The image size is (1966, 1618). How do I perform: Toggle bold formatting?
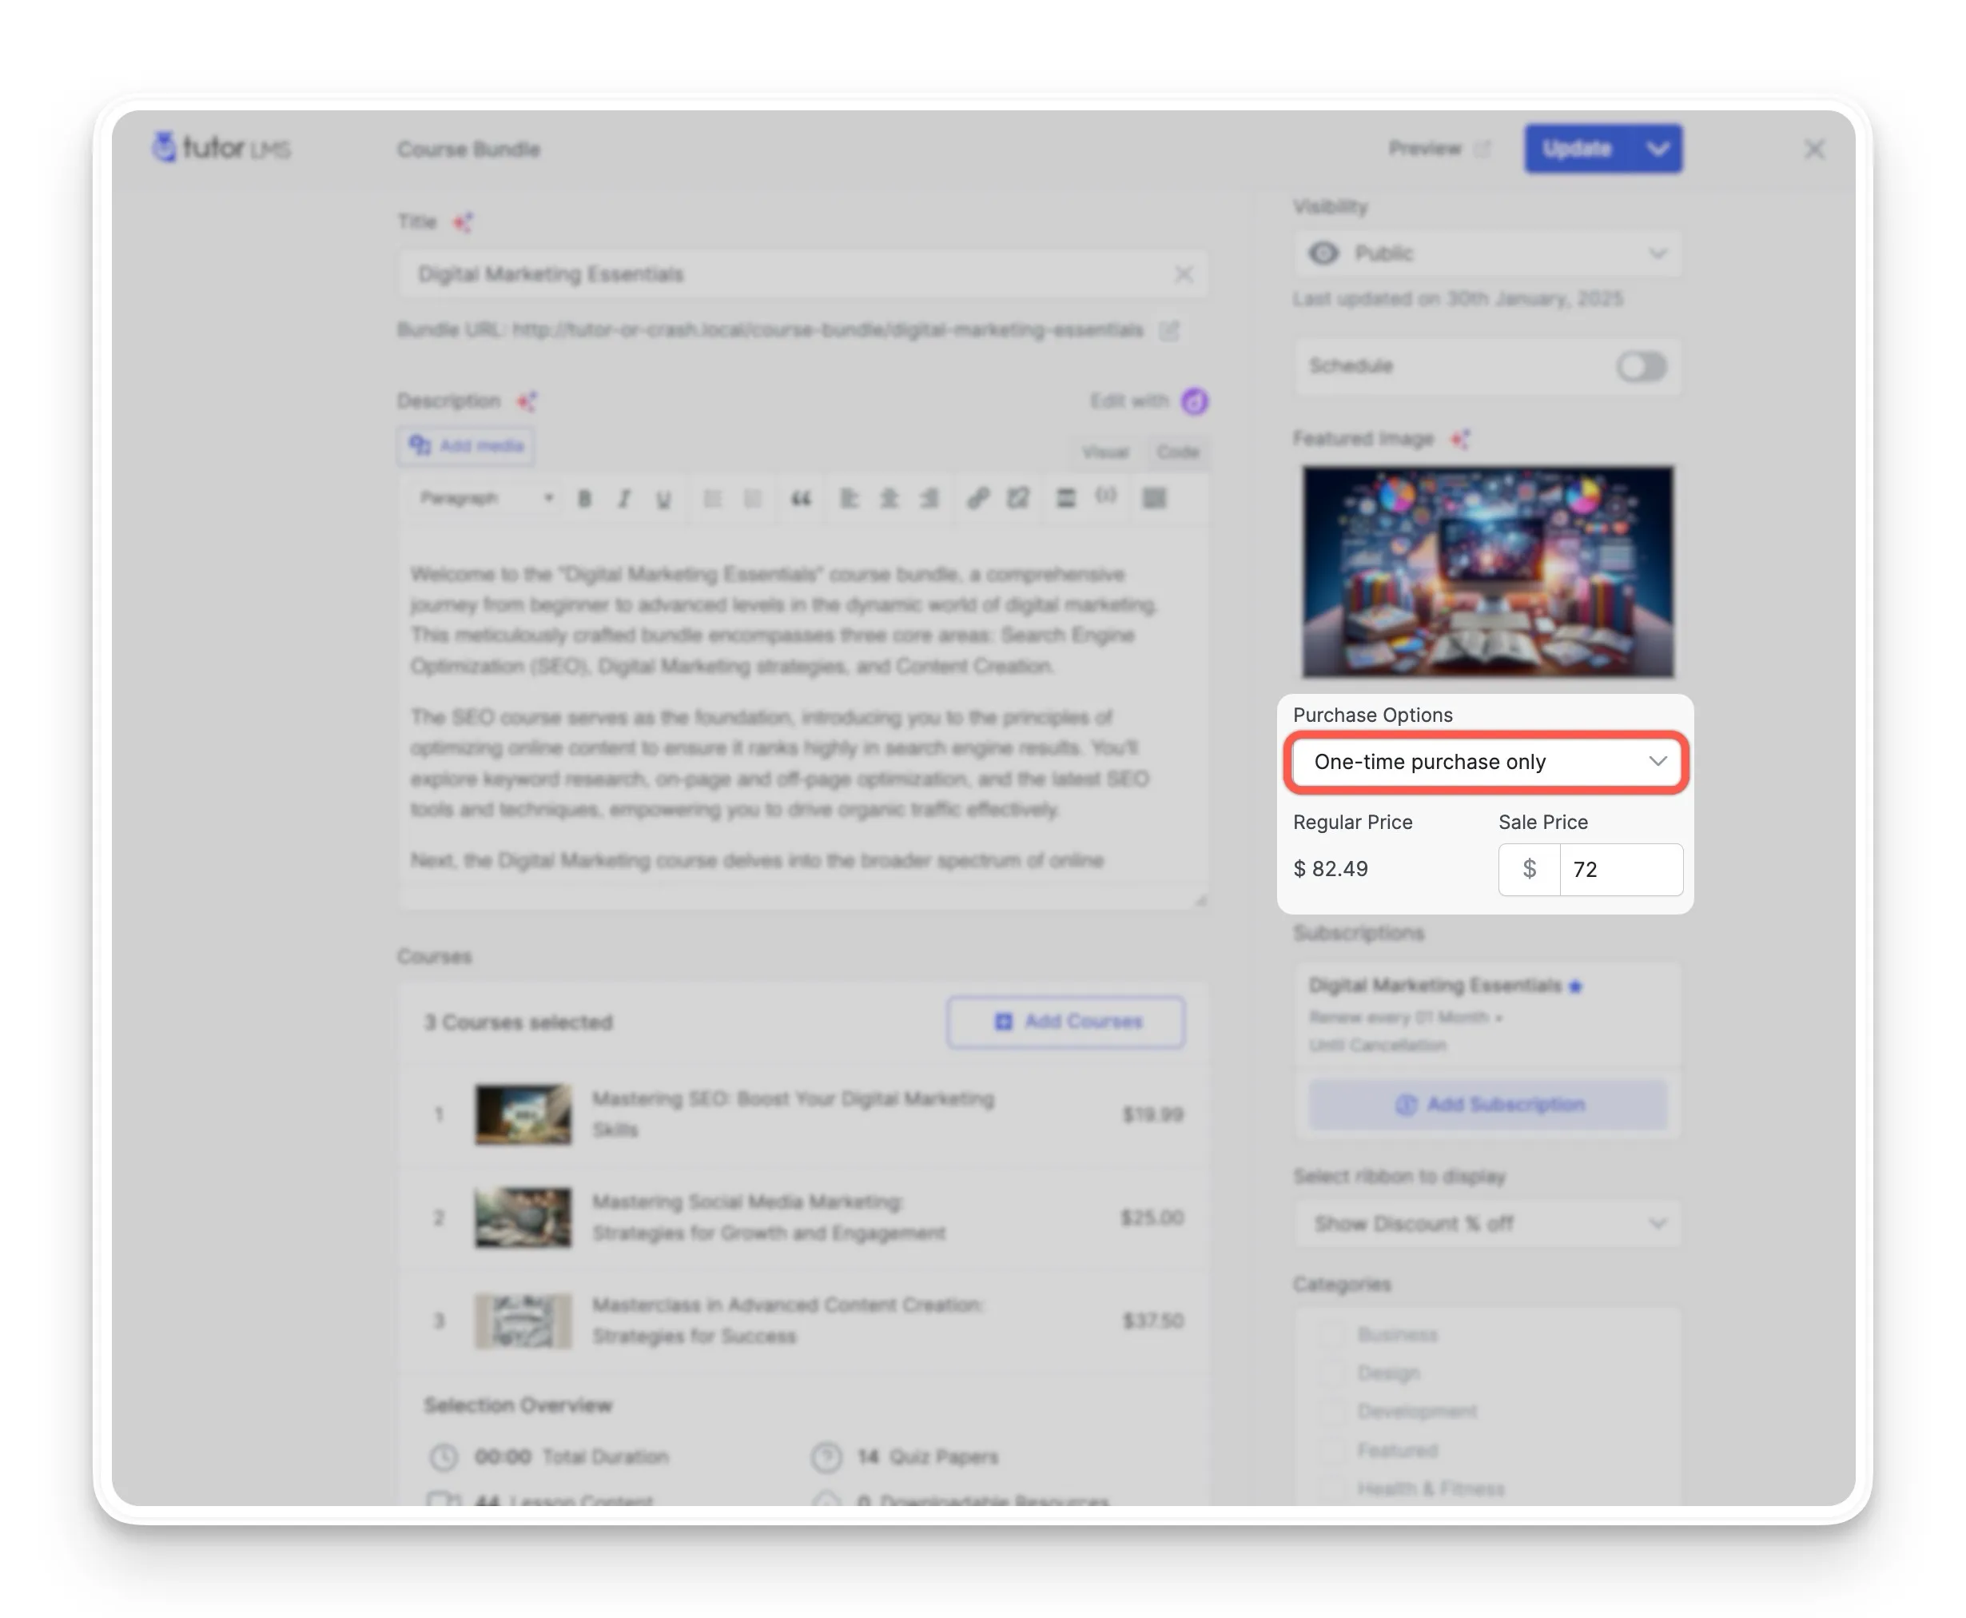click(584, 499)
